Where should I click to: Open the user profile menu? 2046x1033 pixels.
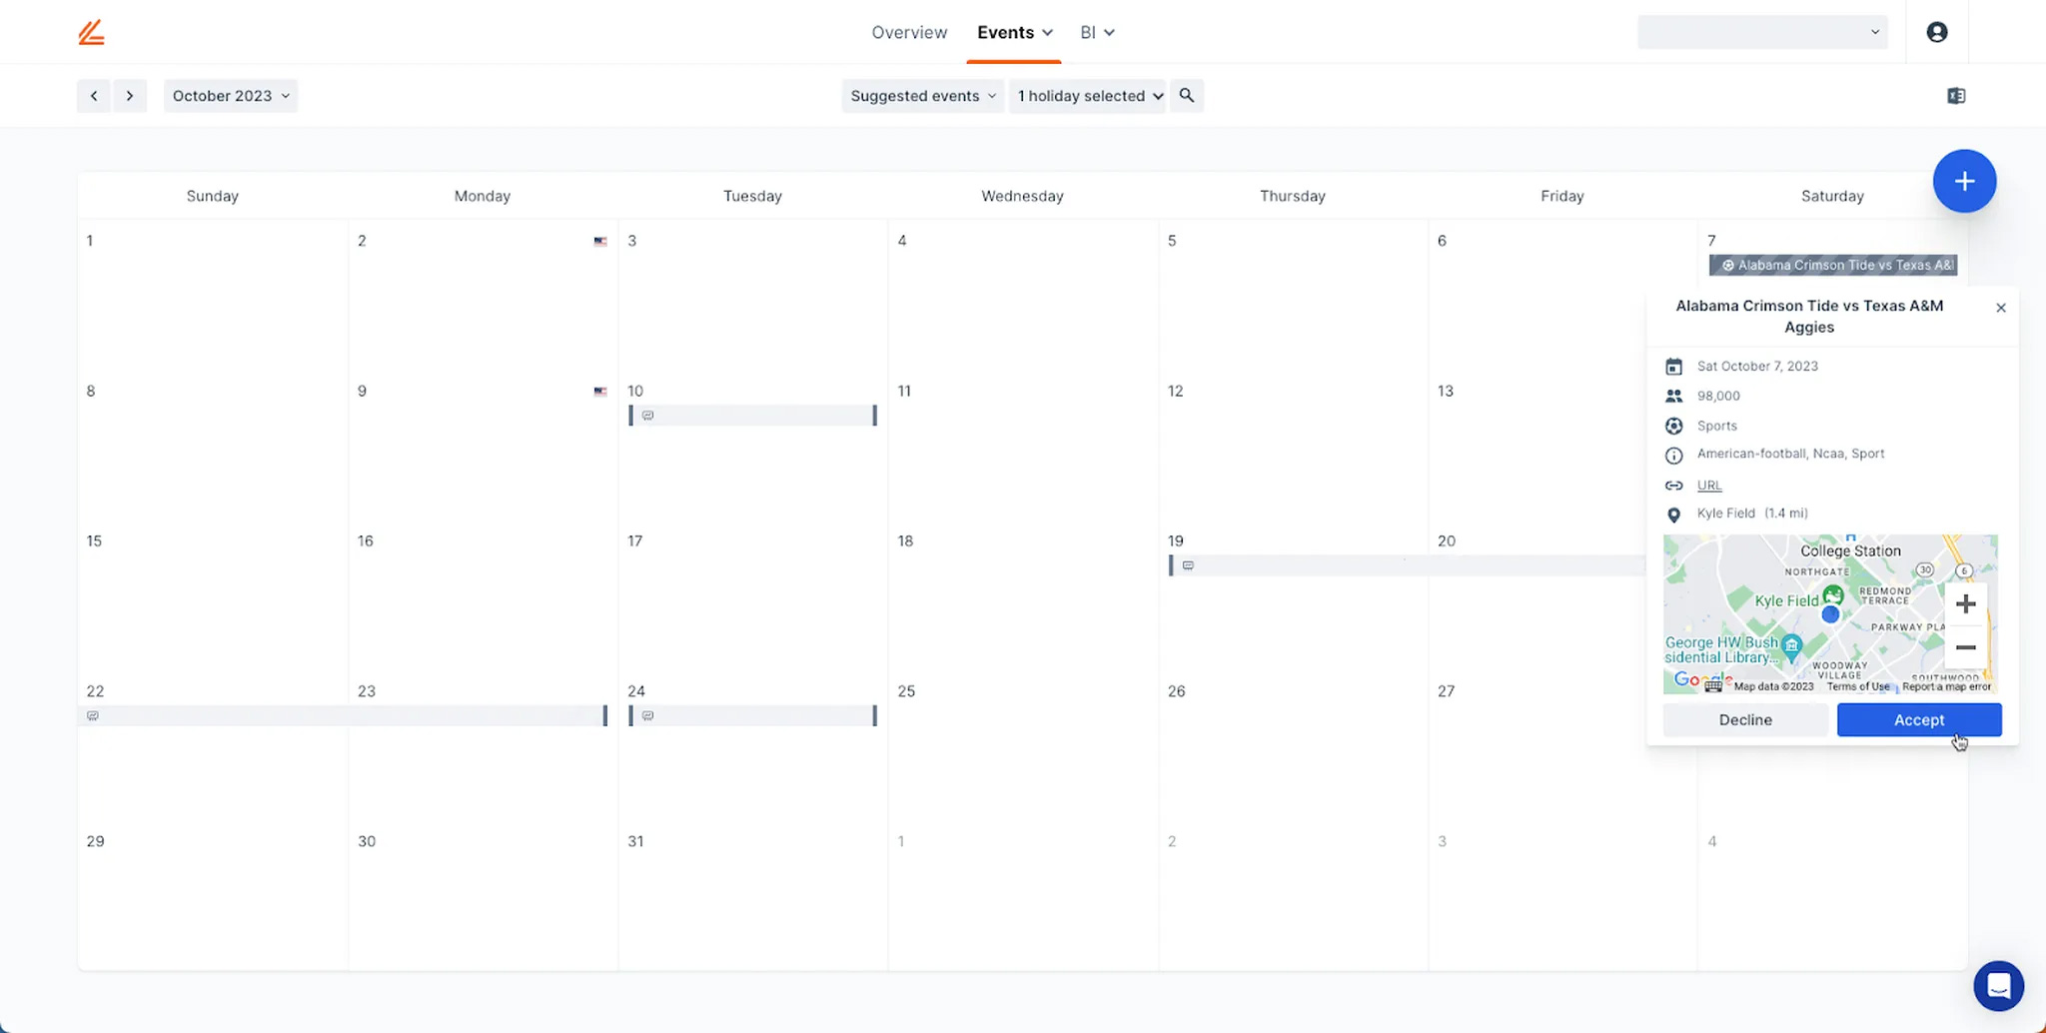click(1938, 31)
